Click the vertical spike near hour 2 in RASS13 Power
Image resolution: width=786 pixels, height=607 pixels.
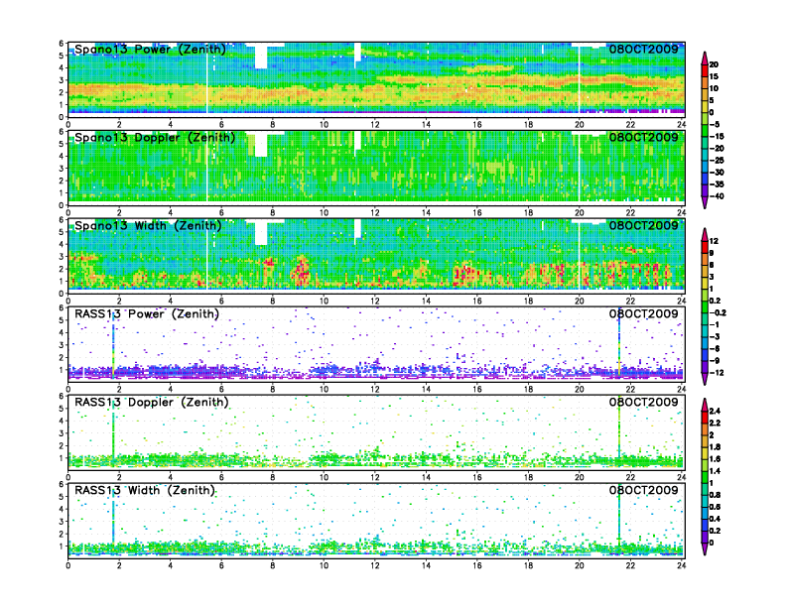113,345
